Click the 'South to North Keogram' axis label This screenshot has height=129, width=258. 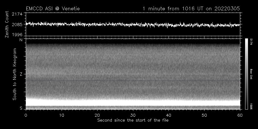pyautogui.click(x=15, y=74)
